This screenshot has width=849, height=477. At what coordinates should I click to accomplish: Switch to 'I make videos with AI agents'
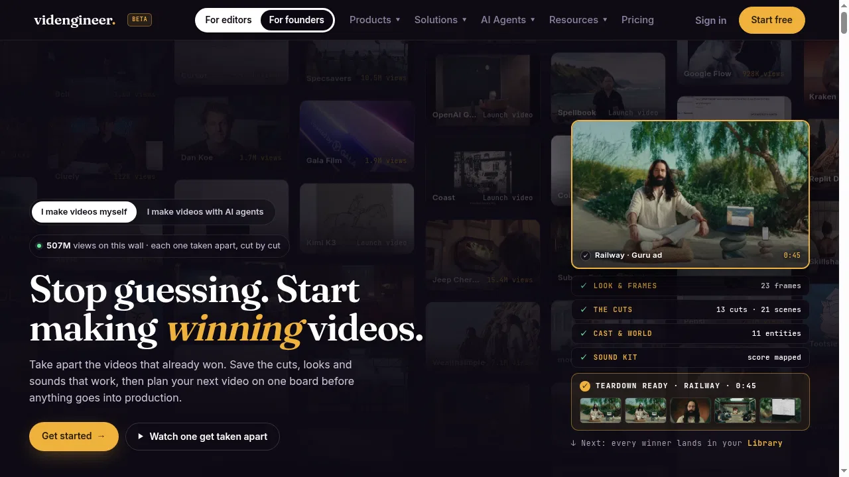pyautogui.click(x=205, y=212)
